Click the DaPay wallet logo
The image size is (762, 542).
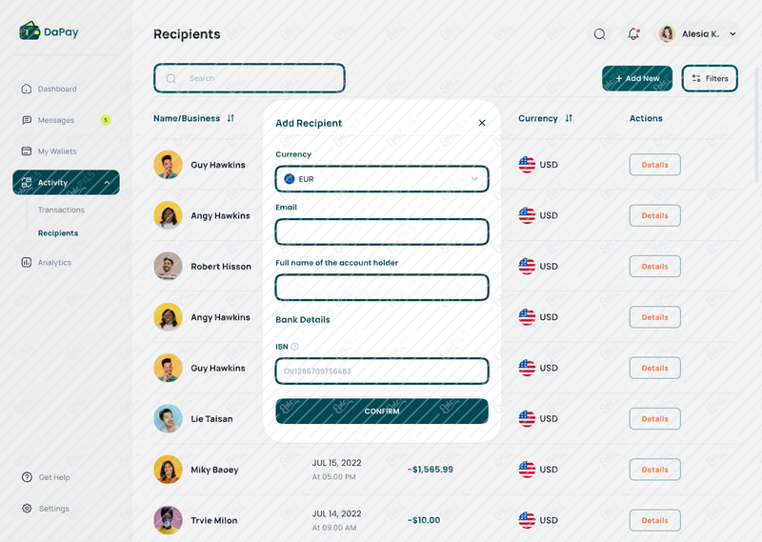coord(30,31)
